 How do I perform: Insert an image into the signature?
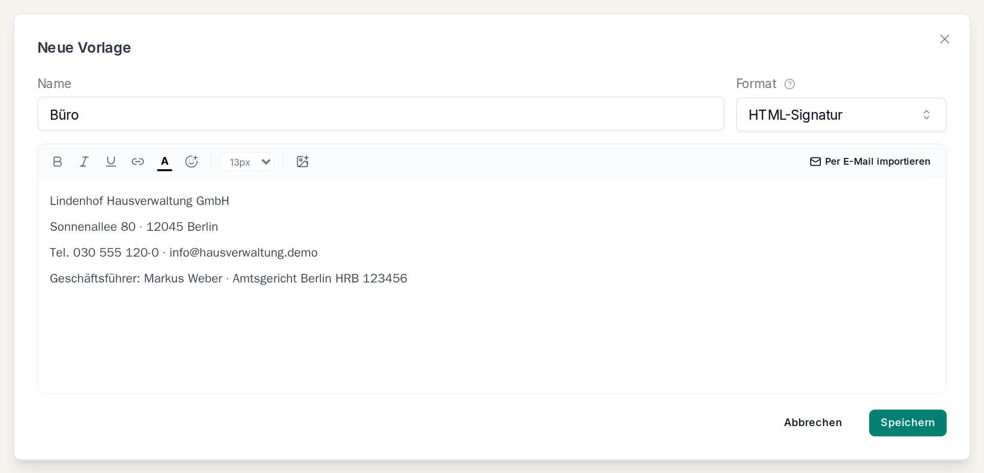coord(302,162)
